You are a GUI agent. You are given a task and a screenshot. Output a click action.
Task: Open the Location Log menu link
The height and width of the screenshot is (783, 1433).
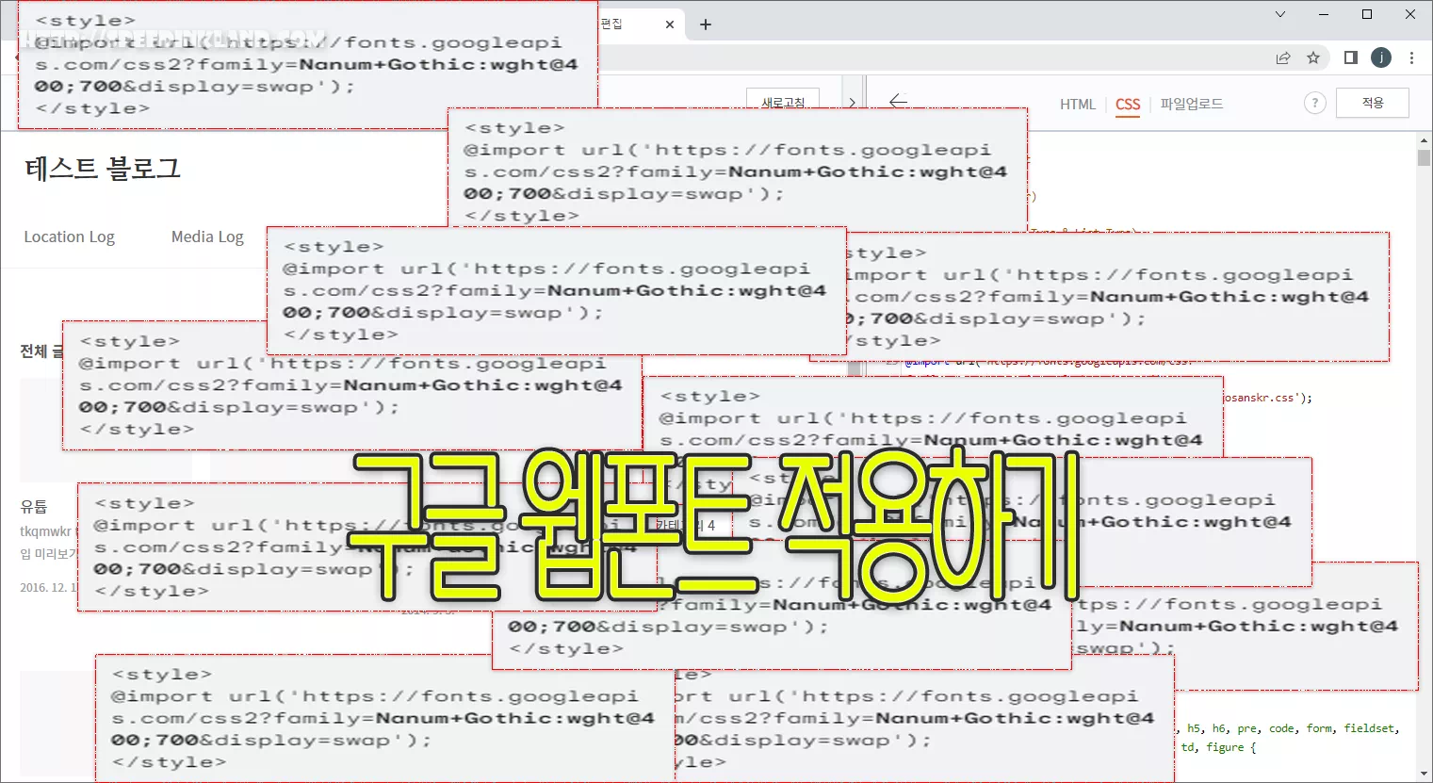click(69, 237)
